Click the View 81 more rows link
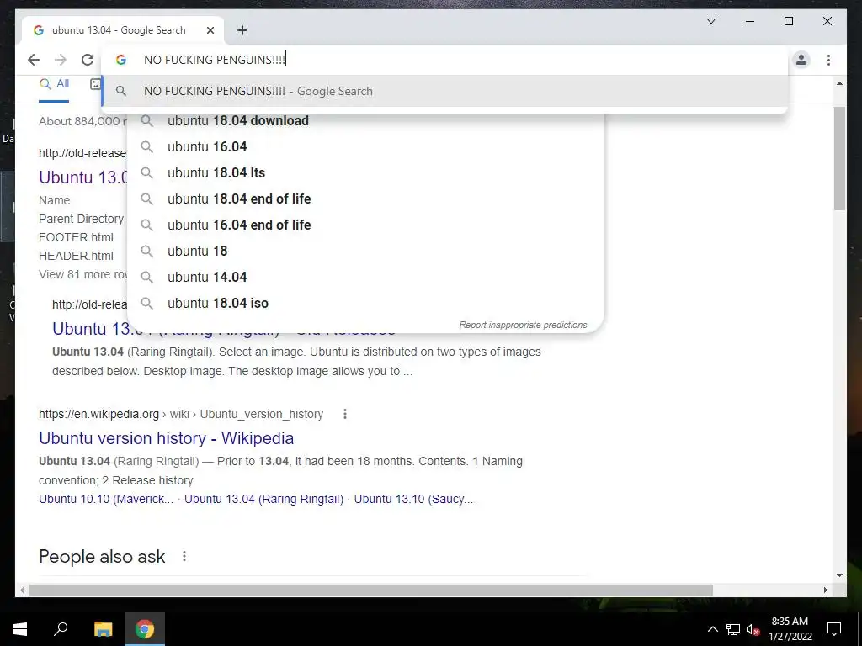 pos(82,274)
